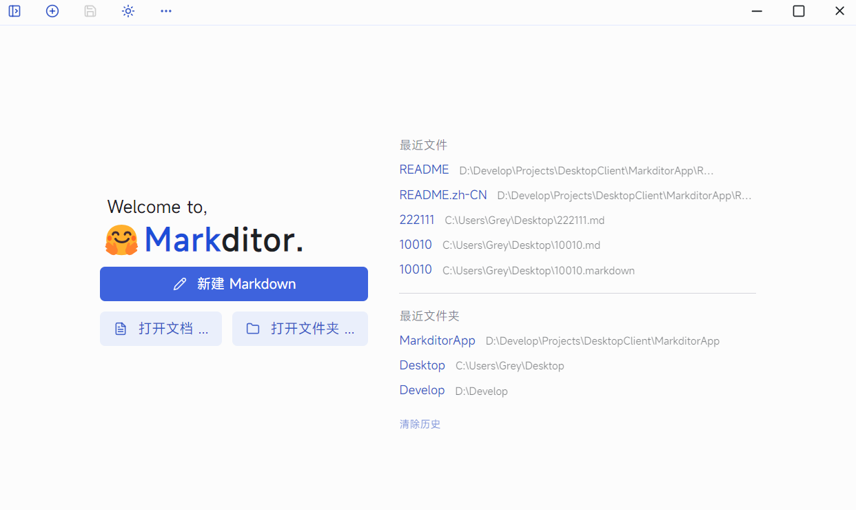856x510 pixels.
Task: Maximize the Markditor window
Action: click(799, 11)
